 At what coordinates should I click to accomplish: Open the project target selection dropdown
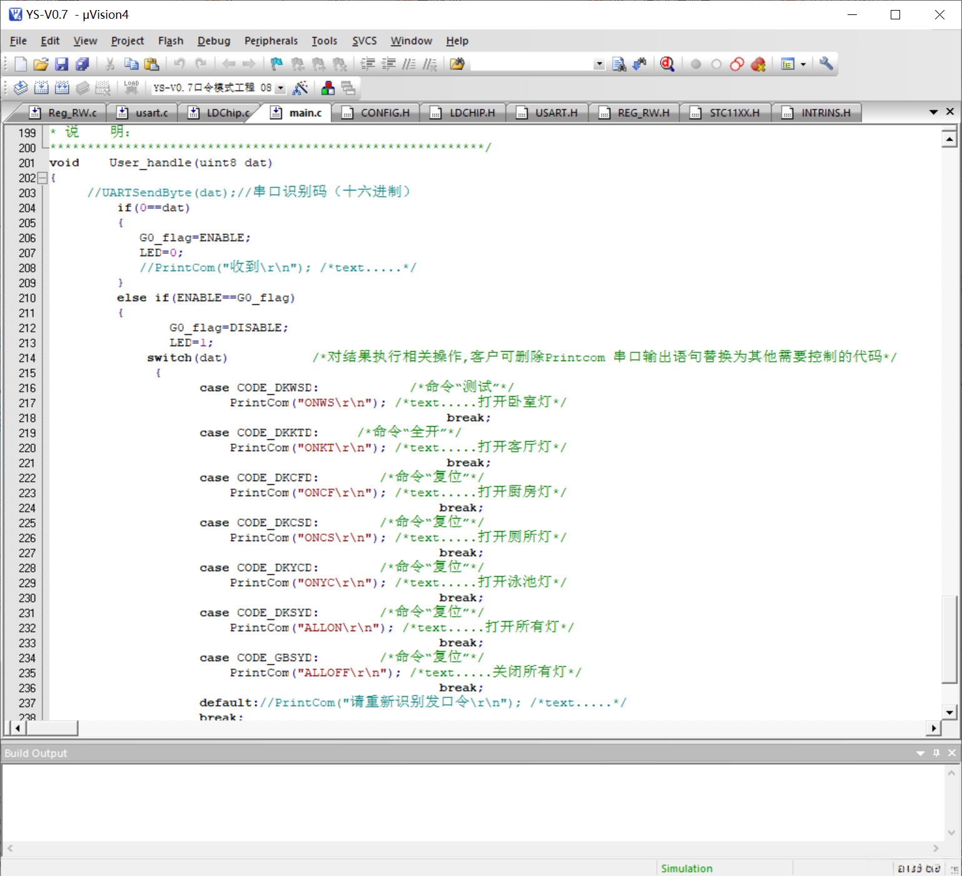tap(280, 88)
